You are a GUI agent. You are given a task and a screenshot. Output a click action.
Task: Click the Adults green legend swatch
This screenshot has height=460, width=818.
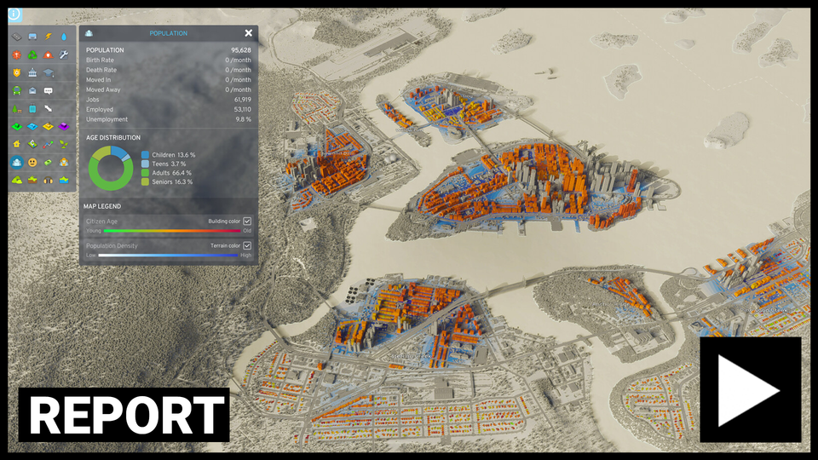coord(145,173)
